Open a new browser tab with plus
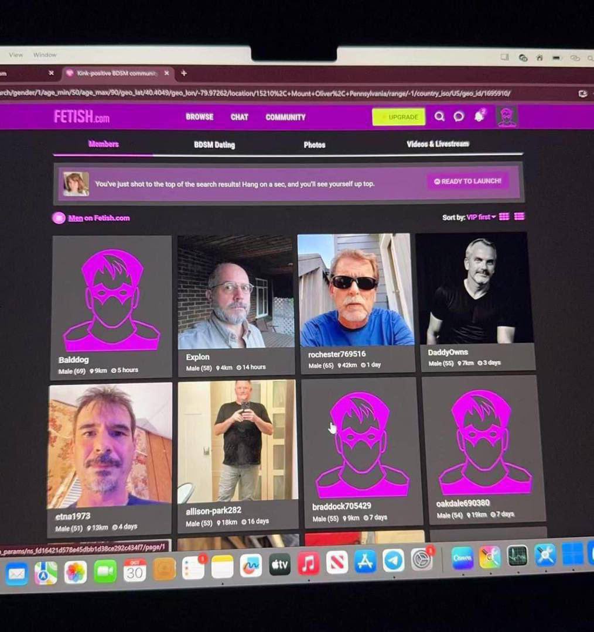 (183, 73)
